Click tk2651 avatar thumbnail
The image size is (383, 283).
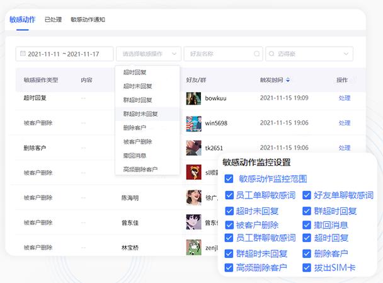tap(193, 148)
